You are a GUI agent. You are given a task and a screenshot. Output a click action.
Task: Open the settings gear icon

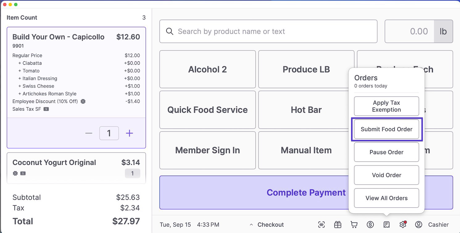pyautogui.click(x=403, y=225)
